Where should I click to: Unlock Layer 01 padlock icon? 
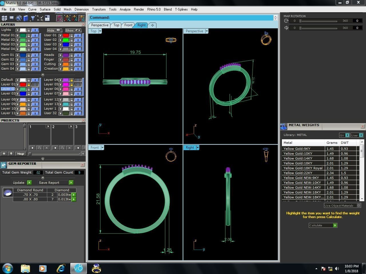pyautogui.click(x=29, y=84)
